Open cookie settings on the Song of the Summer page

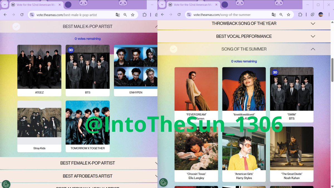point(163,182)
